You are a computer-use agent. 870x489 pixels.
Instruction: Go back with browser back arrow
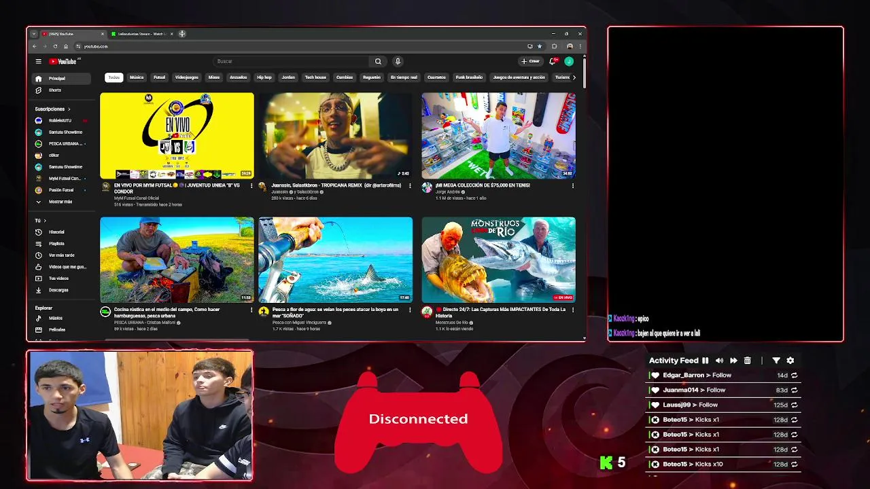coord(35,46)
